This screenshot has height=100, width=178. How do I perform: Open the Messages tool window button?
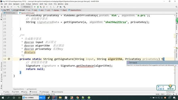(44, 92)
